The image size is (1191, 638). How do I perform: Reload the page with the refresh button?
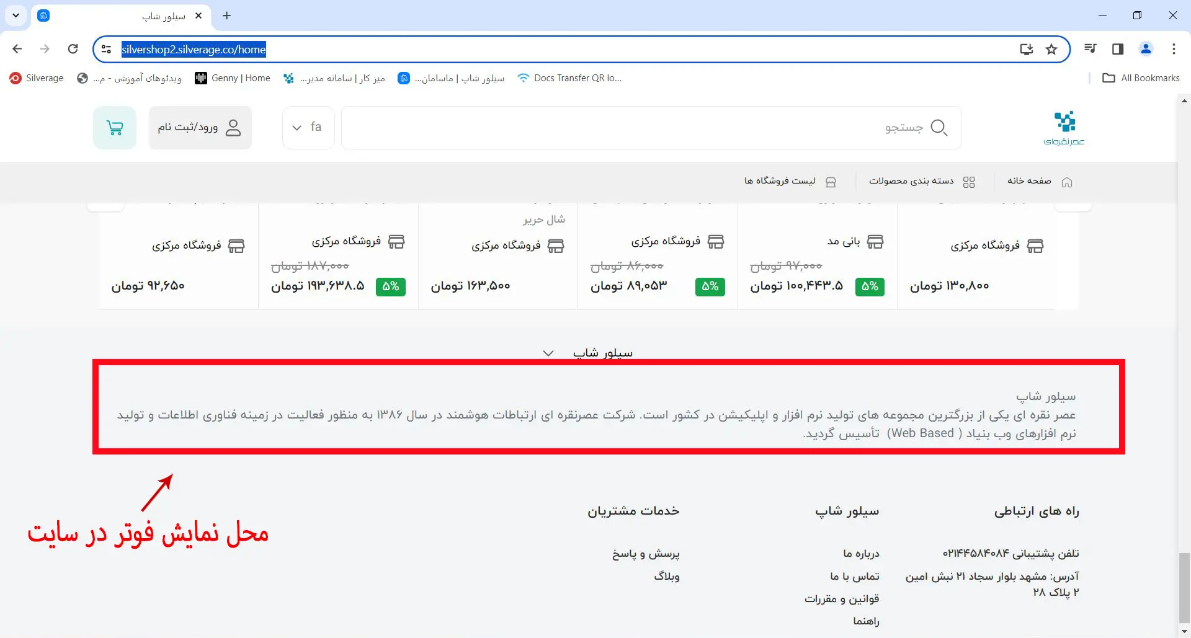pyautogui.click(x=73, y=49)
